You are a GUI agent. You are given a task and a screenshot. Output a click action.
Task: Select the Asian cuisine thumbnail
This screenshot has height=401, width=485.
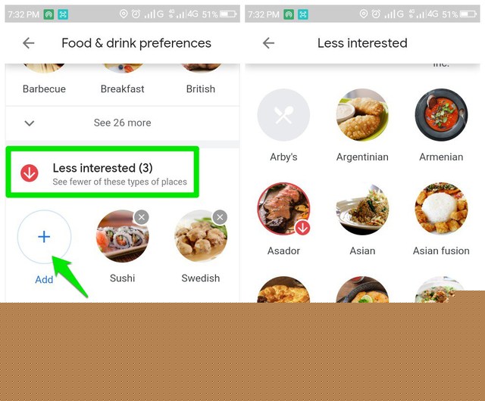(x=362, y=209)
